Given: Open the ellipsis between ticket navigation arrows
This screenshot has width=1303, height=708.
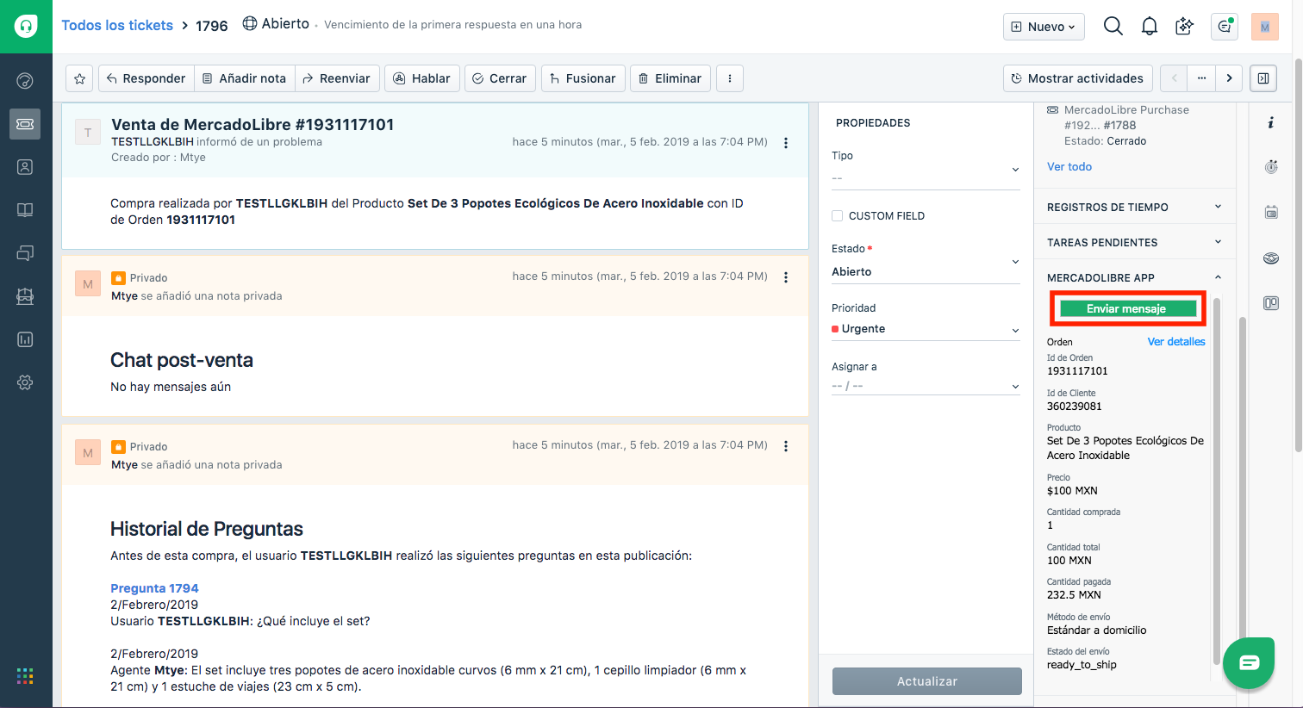Looking at the screenshot, I should 1201,78.
